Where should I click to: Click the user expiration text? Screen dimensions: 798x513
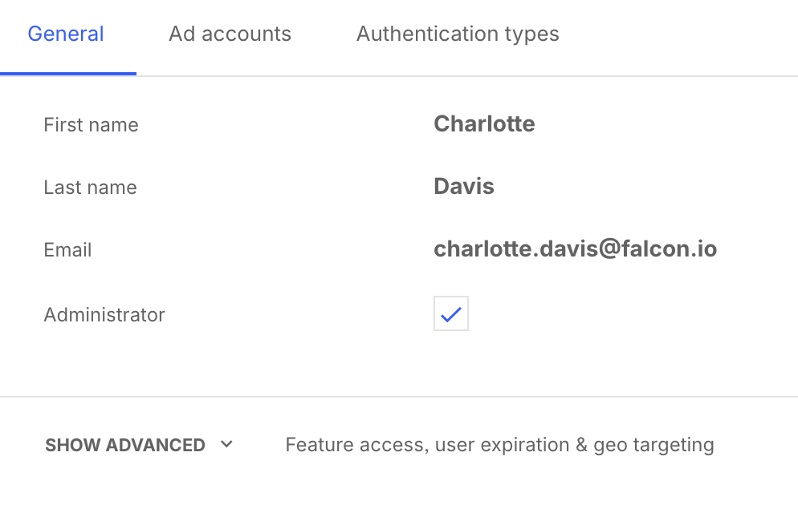[503, 445]
